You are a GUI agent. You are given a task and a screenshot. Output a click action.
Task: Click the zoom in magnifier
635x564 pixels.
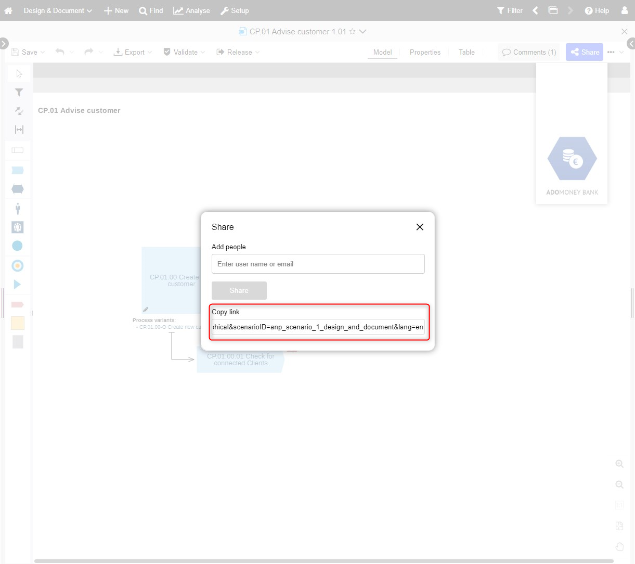(x=619, y=464)
